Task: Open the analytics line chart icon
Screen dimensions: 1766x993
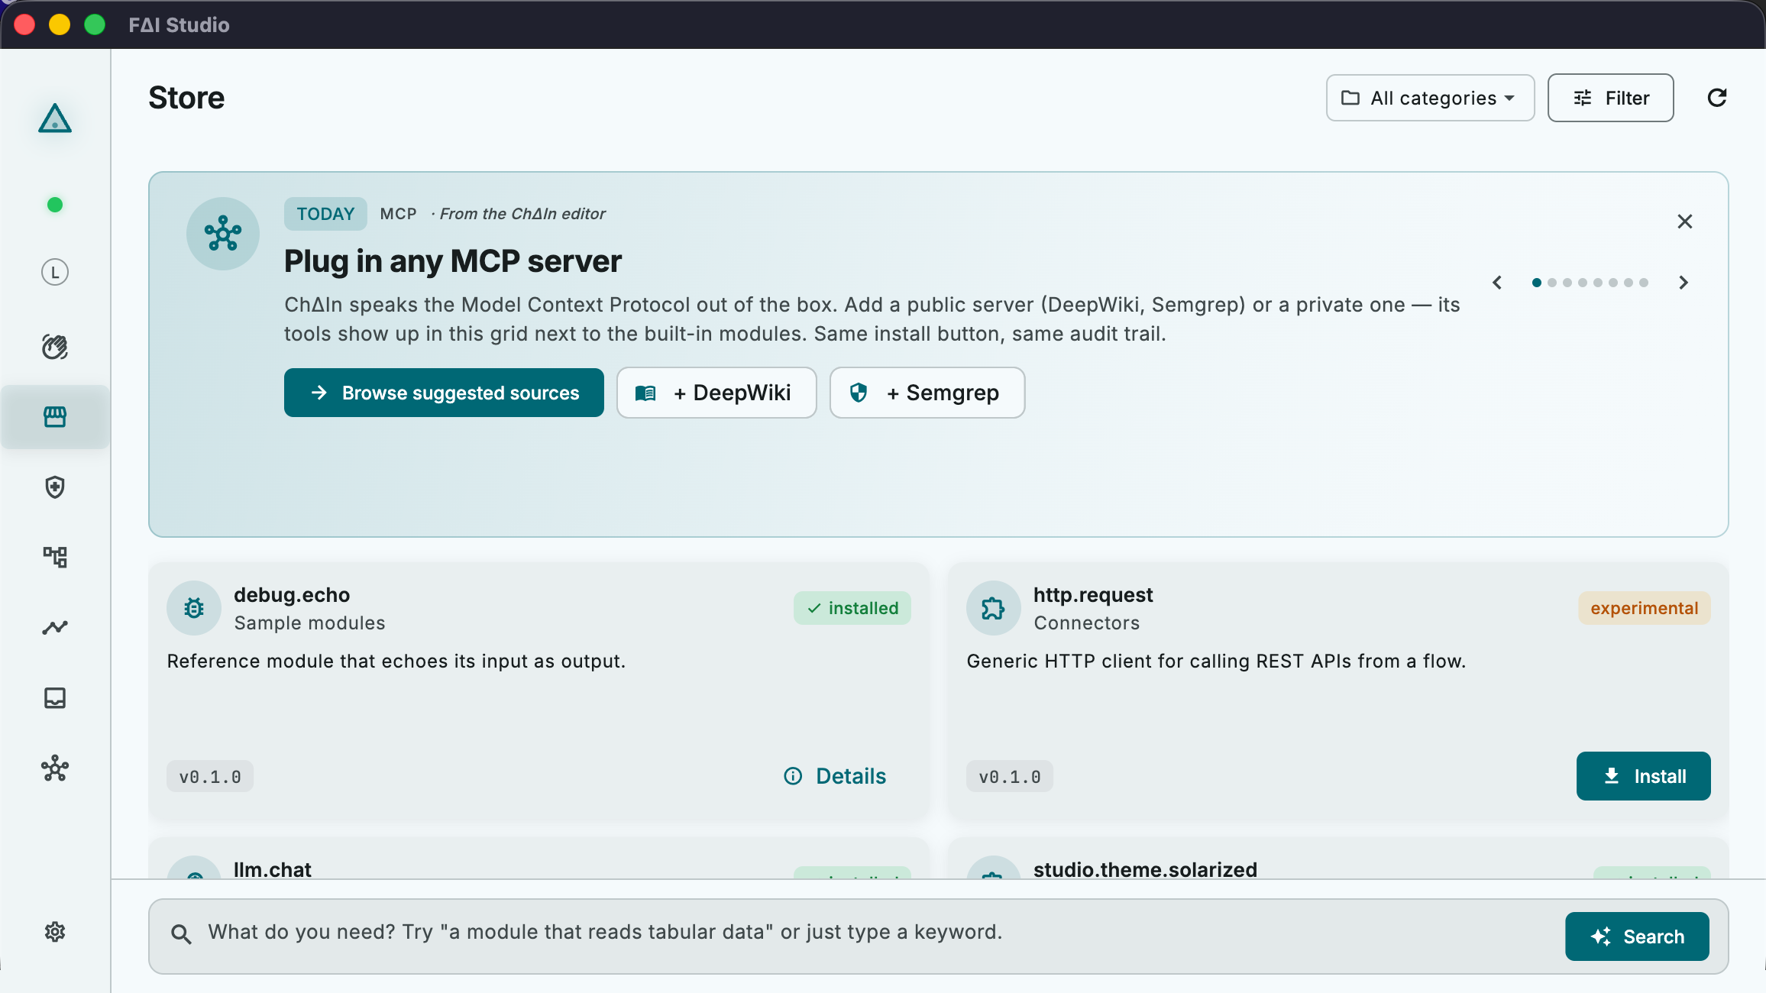Action: click(55, 627)
